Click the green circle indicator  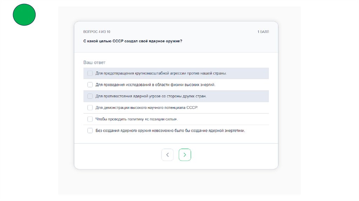24,14
